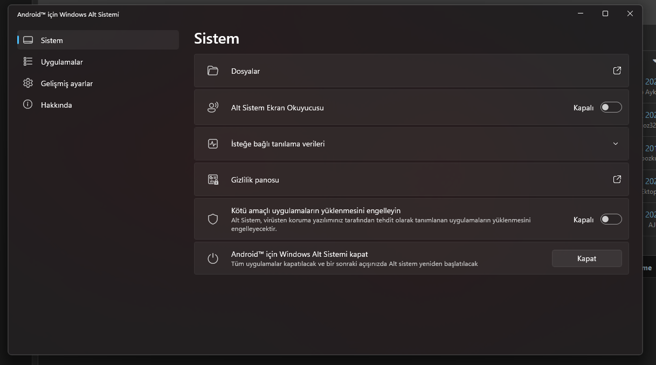Click the shield icon for malicious apps
The width and height of the screenshot is (656, 365).
pos(213,219)
